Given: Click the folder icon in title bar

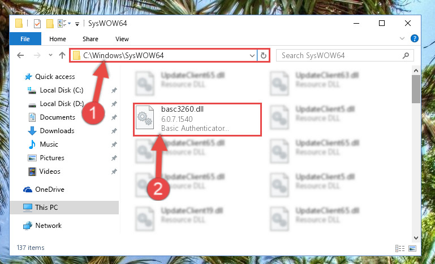Looking at the screenshot, I should [x=19, y=24].
